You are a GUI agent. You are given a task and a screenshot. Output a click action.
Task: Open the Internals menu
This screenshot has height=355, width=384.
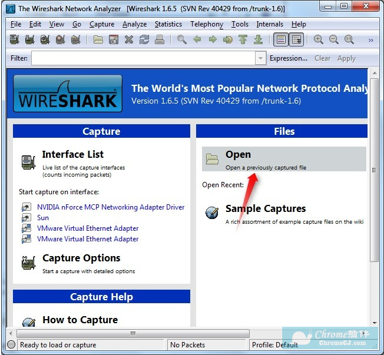pyautogui.click(x=270, y=24)
